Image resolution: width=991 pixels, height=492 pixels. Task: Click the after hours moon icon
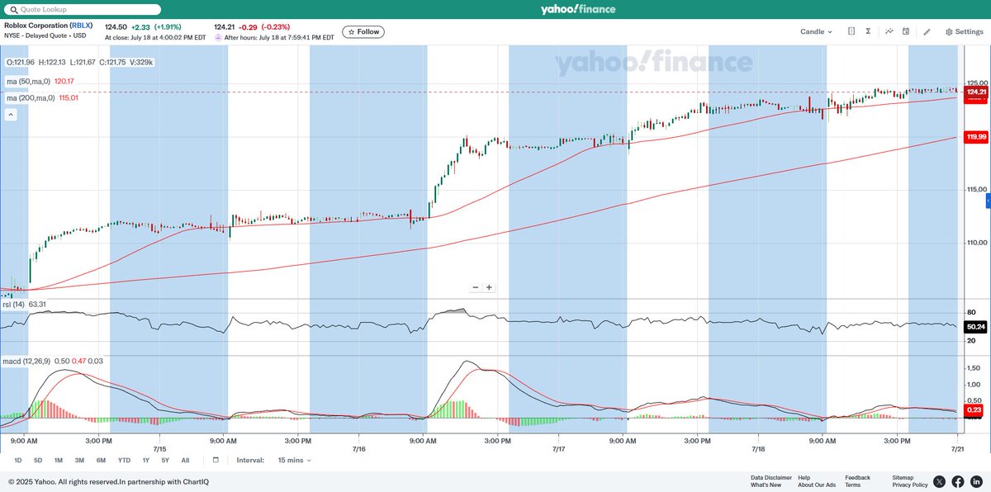[218, 37]
